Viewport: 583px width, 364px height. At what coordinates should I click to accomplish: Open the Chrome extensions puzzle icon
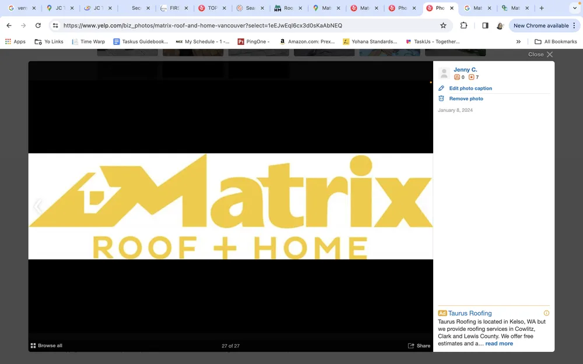463,25
